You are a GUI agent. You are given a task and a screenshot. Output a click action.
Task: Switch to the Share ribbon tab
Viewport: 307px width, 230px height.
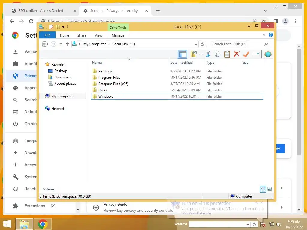tap(82, 35)
